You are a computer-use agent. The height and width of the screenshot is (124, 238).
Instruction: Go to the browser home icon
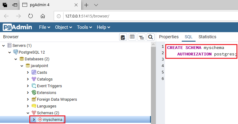(x=43, y=16)
